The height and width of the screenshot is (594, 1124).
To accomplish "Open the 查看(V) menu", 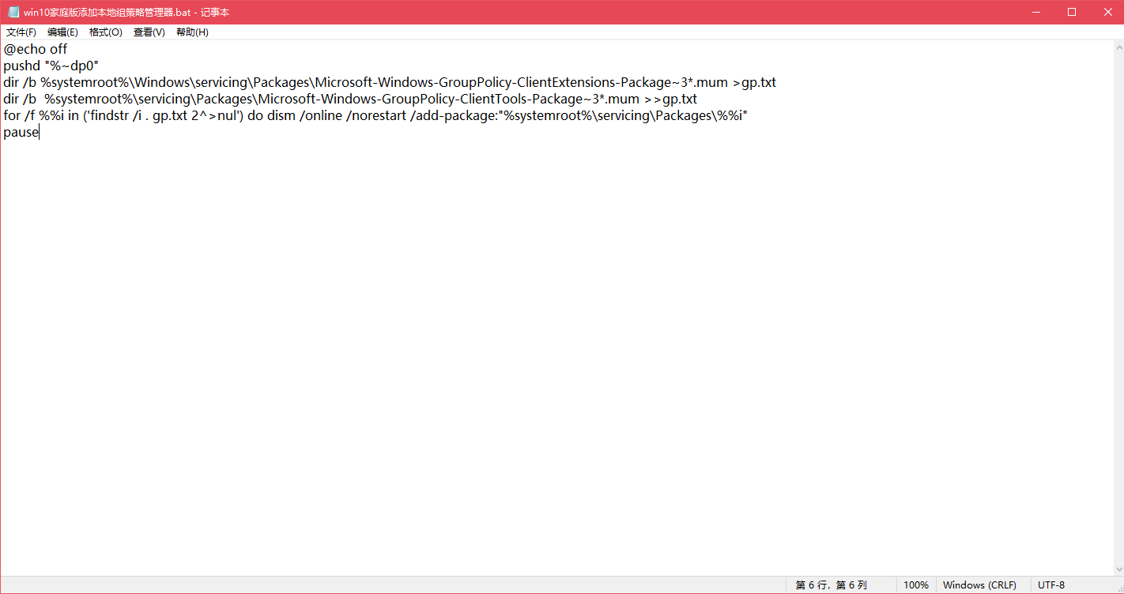I will tap(149, 32).
